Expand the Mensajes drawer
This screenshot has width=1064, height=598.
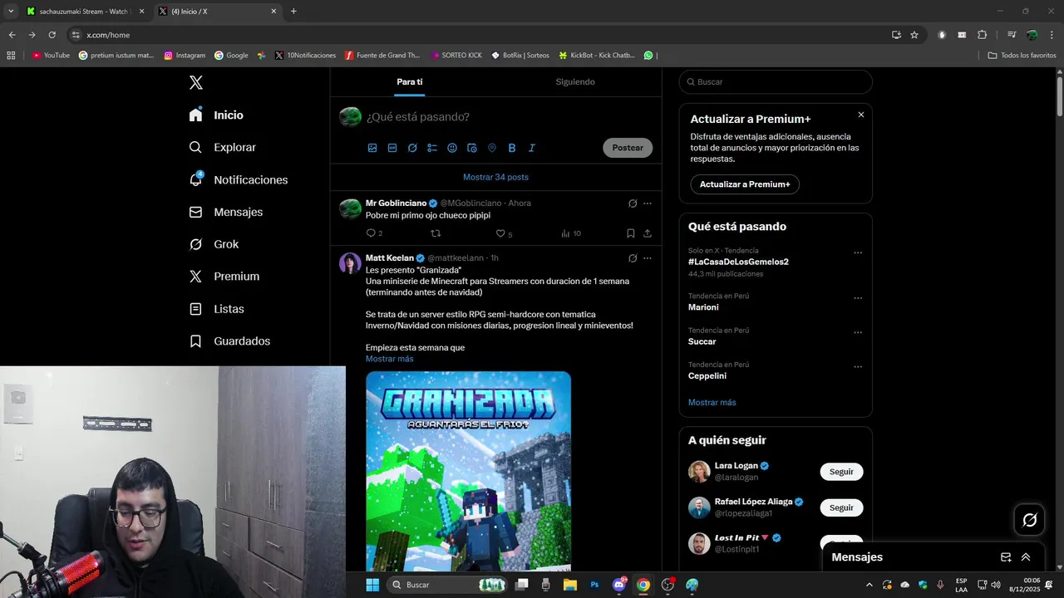tap(1026, 557)
